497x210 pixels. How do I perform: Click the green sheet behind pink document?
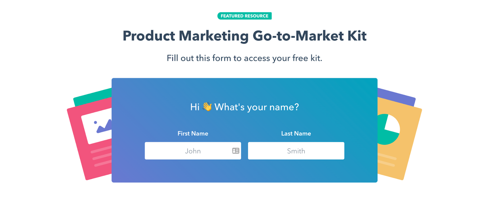coord(92,94)
